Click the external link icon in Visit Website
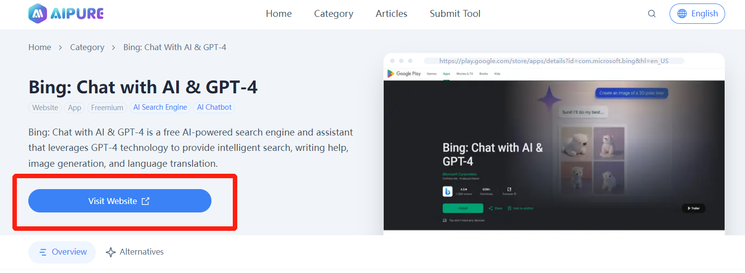The image size is (745, 273). 145,201
